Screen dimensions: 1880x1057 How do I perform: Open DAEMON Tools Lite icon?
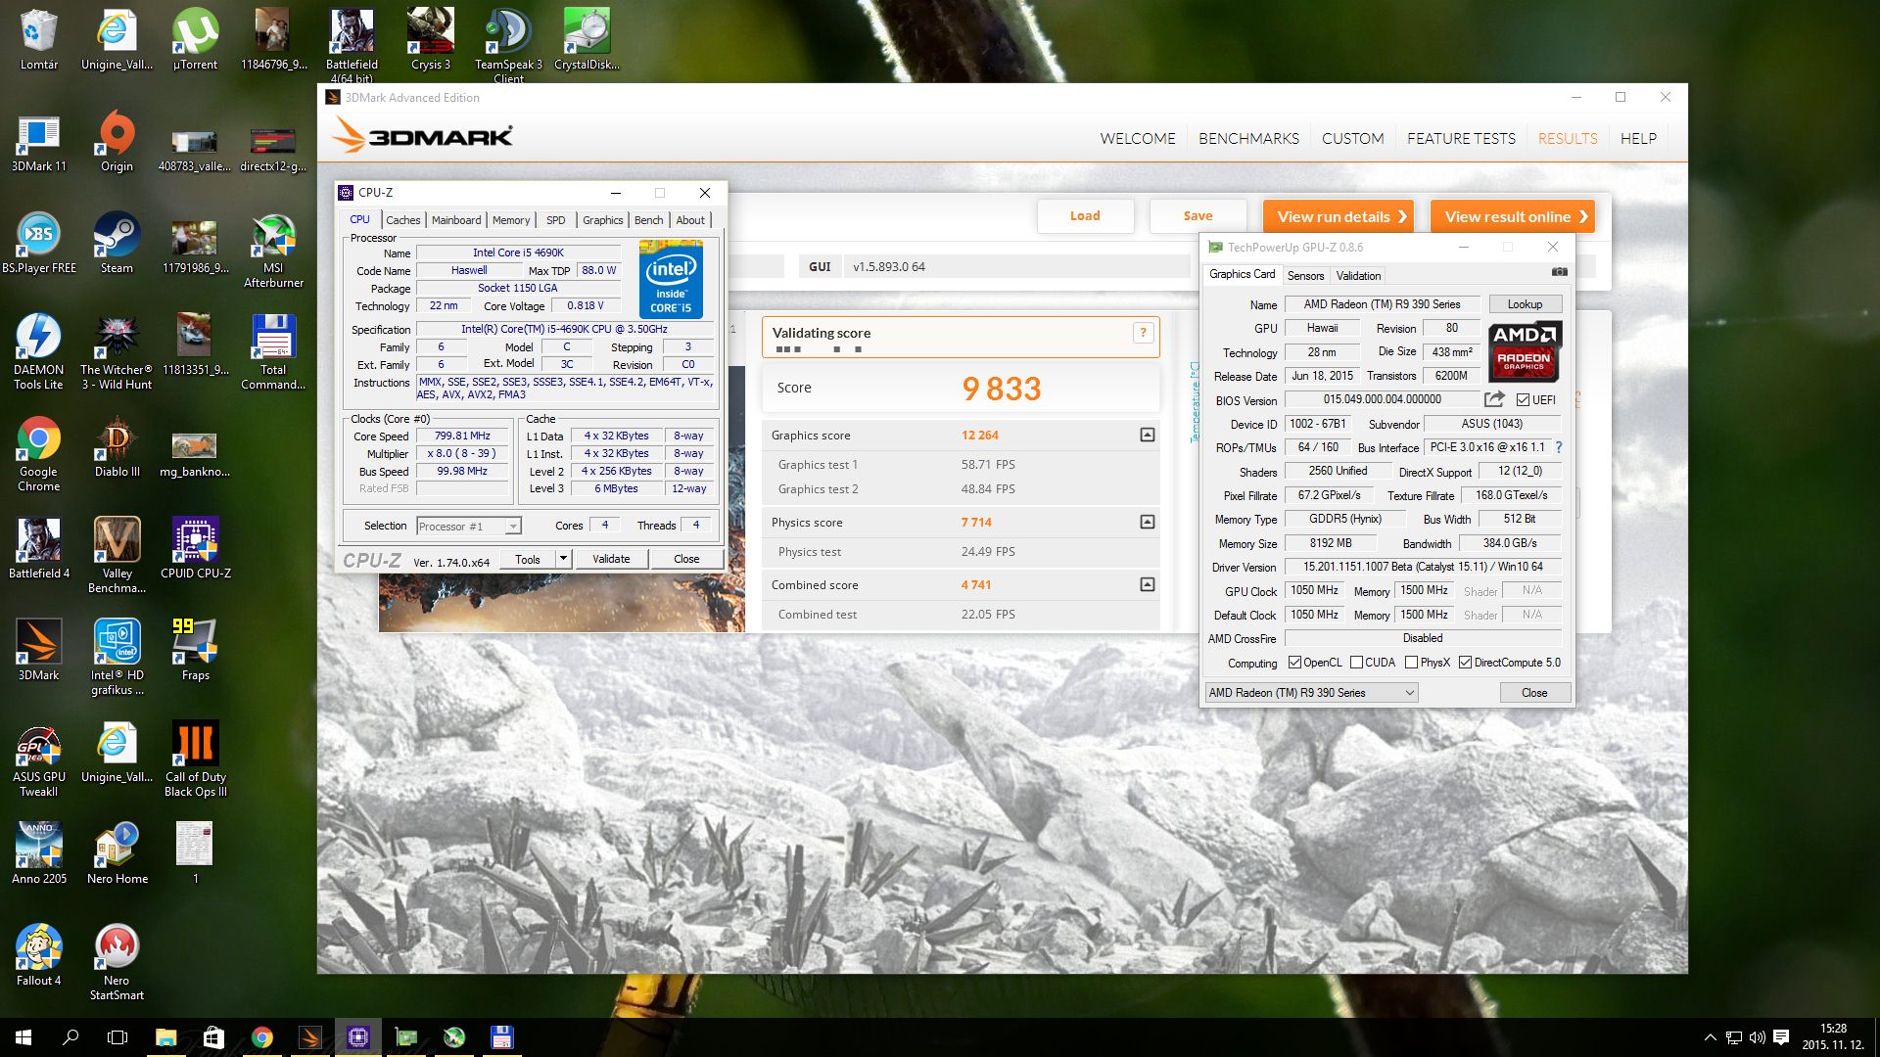[x=38, y=352]
